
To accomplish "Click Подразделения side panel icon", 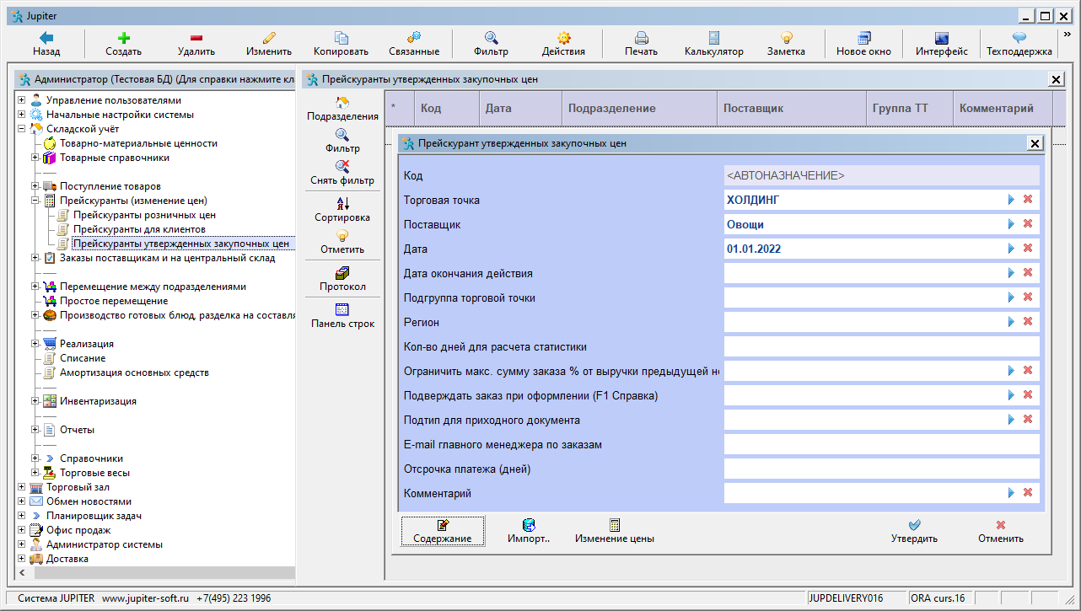I will click(x=342, y=103).
